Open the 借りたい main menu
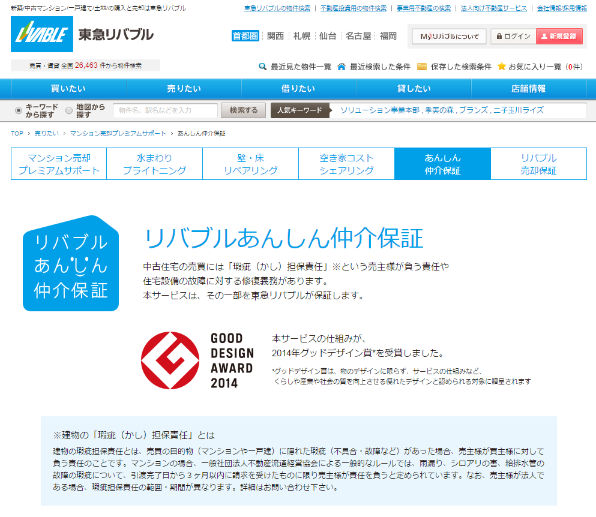This screenshot has width=596, height=517. coord(299,89)
